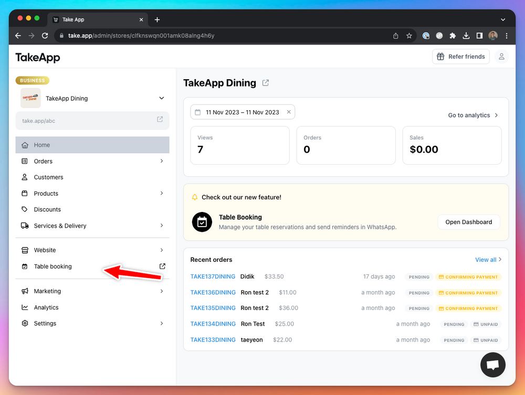525x395 pixels.
Task: Click the Table booking external link icon
Action: (162, 266)
